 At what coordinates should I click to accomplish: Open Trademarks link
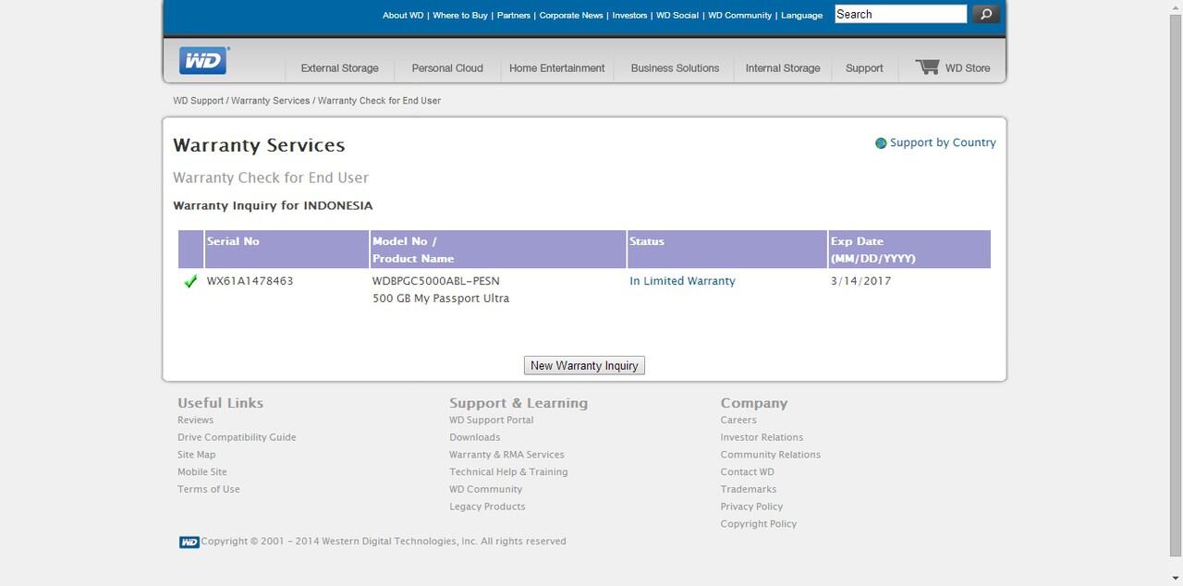tap(749, 490)
